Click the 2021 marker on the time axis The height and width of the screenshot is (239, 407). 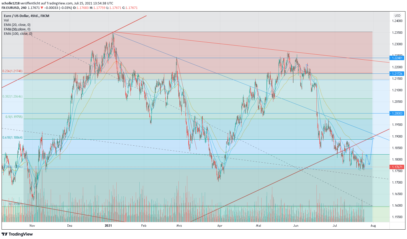tap(108, 225)
